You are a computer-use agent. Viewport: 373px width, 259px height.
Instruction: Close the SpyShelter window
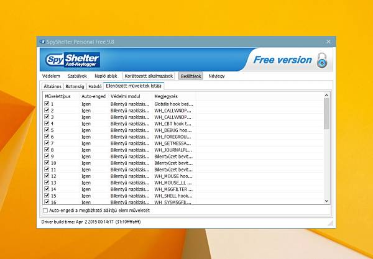[328, 42]
